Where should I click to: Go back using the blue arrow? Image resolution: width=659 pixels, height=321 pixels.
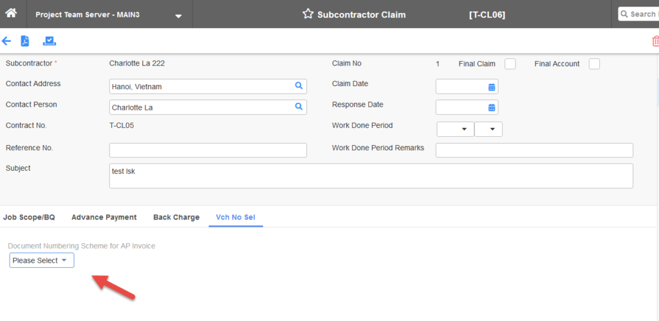click(x=6, y=41)
